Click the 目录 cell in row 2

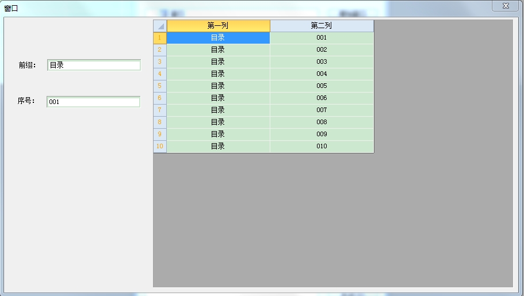pos(218,50)
